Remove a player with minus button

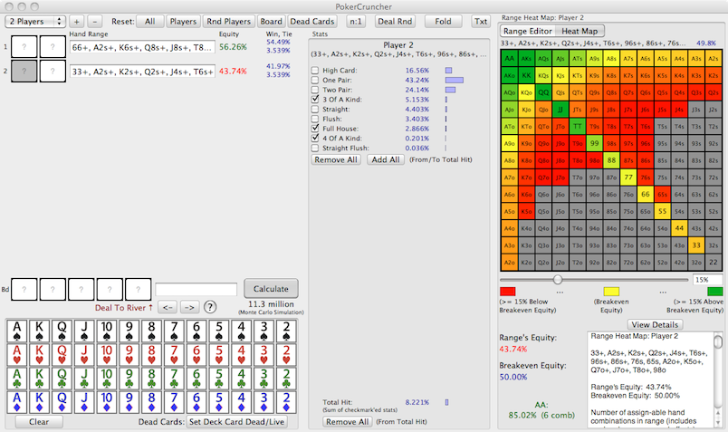95,22
